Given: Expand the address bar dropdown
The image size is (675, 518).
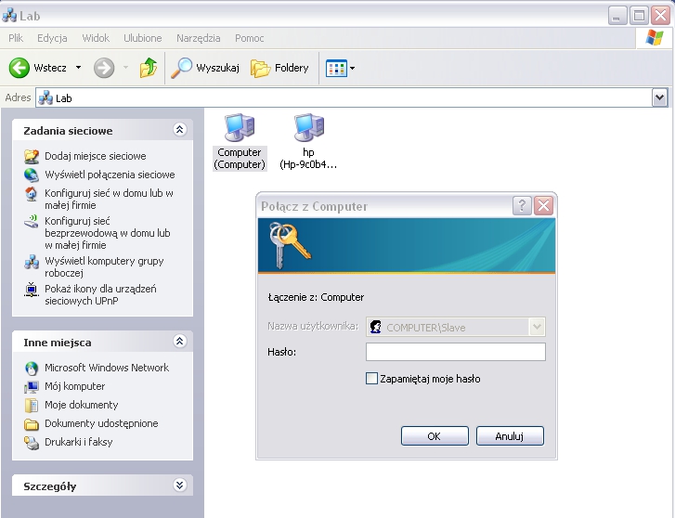Looking at the screenshot, I should [659, 97].
